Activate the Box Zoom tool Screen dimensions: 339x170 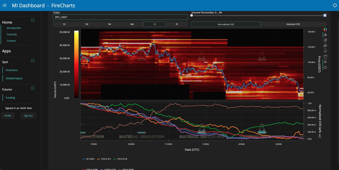click(325, 40)
